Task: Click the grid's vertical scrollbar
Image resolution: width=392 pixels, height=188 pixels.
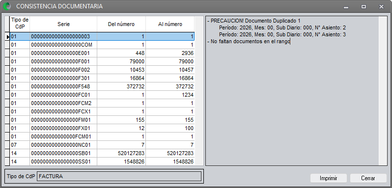Action: 199,91
